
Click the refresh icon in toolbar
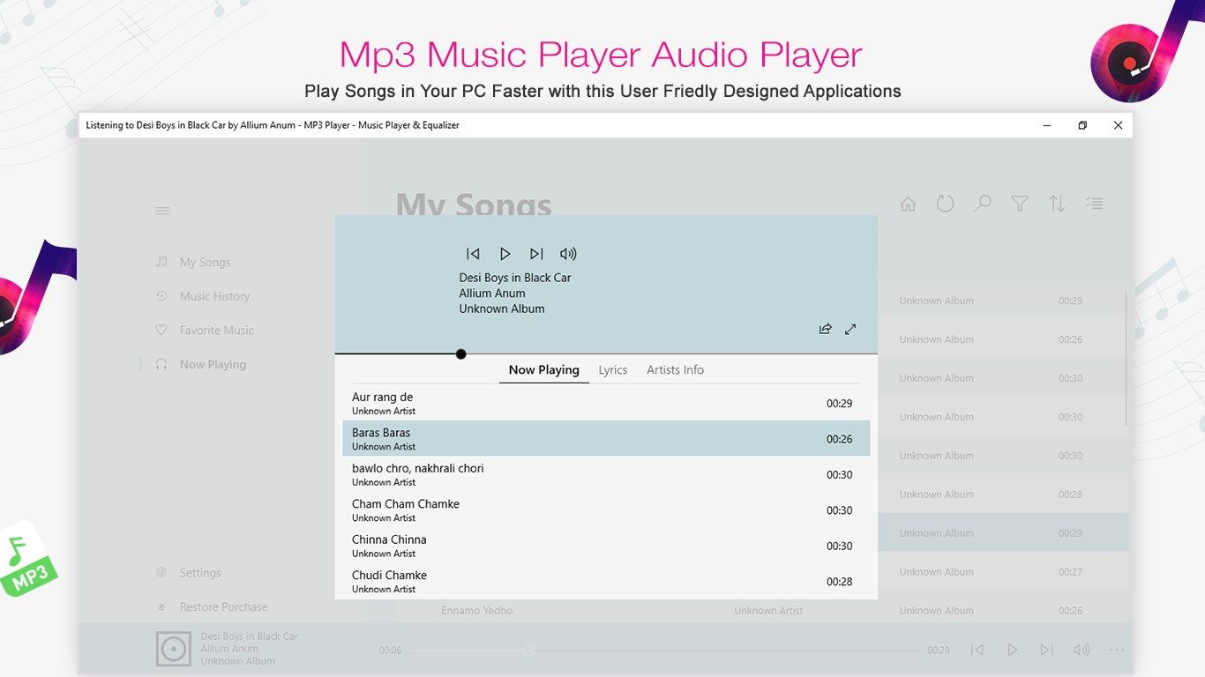pyautogui.click(x=945, y=204)
